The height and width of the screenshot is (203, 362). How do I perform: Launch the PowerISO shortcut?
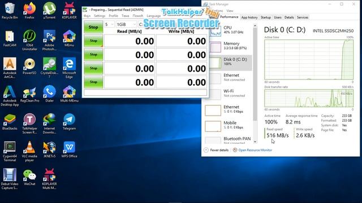tap(29, 67)
